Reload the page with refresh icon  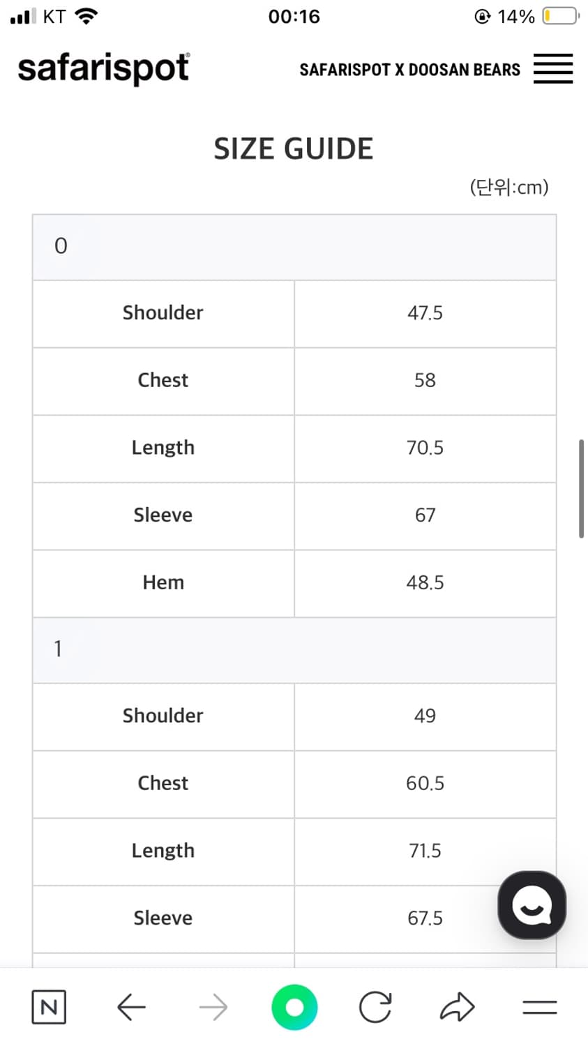click(x=375, y=1007)
